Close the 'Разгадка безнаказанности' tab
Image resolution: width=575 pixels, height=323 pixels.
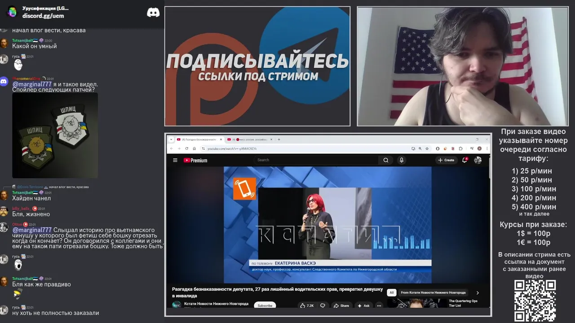(221, 140)
